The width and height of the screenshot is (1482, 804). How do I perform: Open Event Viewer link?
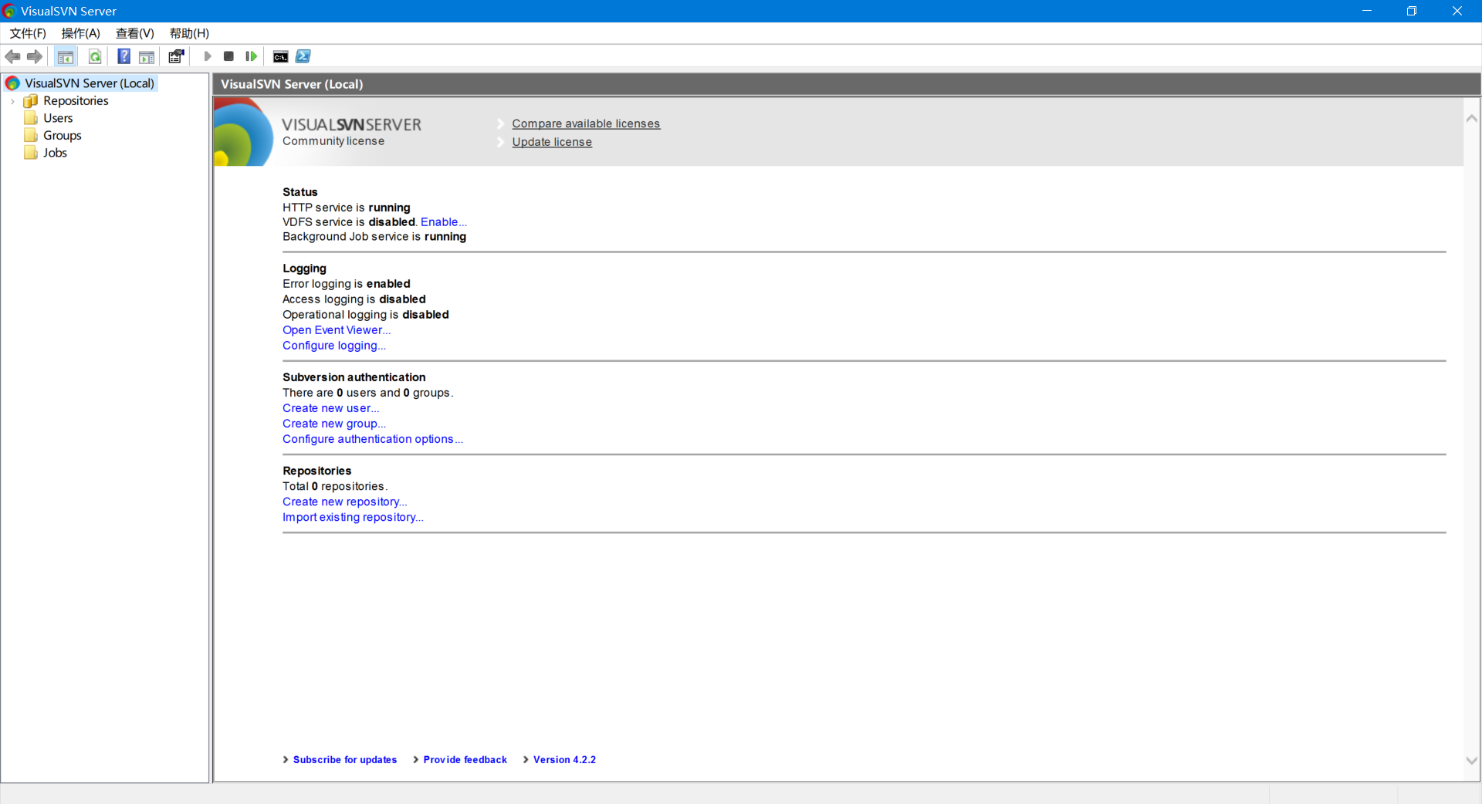(337, 330)
